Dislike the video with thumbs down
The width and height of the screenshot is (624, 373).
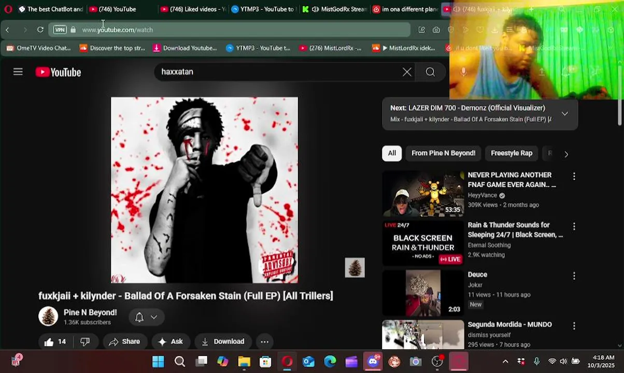(x=85, y=341)
